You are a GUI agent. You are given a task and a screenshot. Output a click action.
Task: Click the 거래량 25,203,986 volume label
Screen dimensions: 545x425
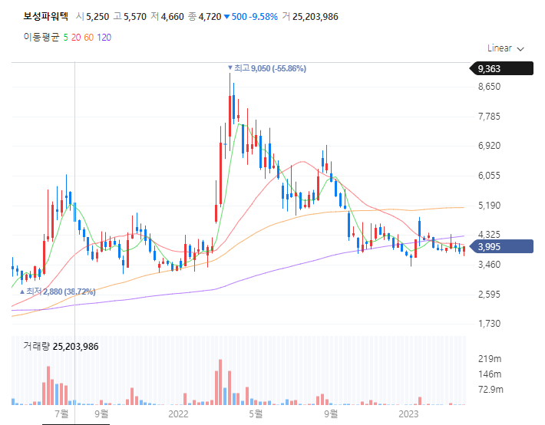tap(61, 347)
